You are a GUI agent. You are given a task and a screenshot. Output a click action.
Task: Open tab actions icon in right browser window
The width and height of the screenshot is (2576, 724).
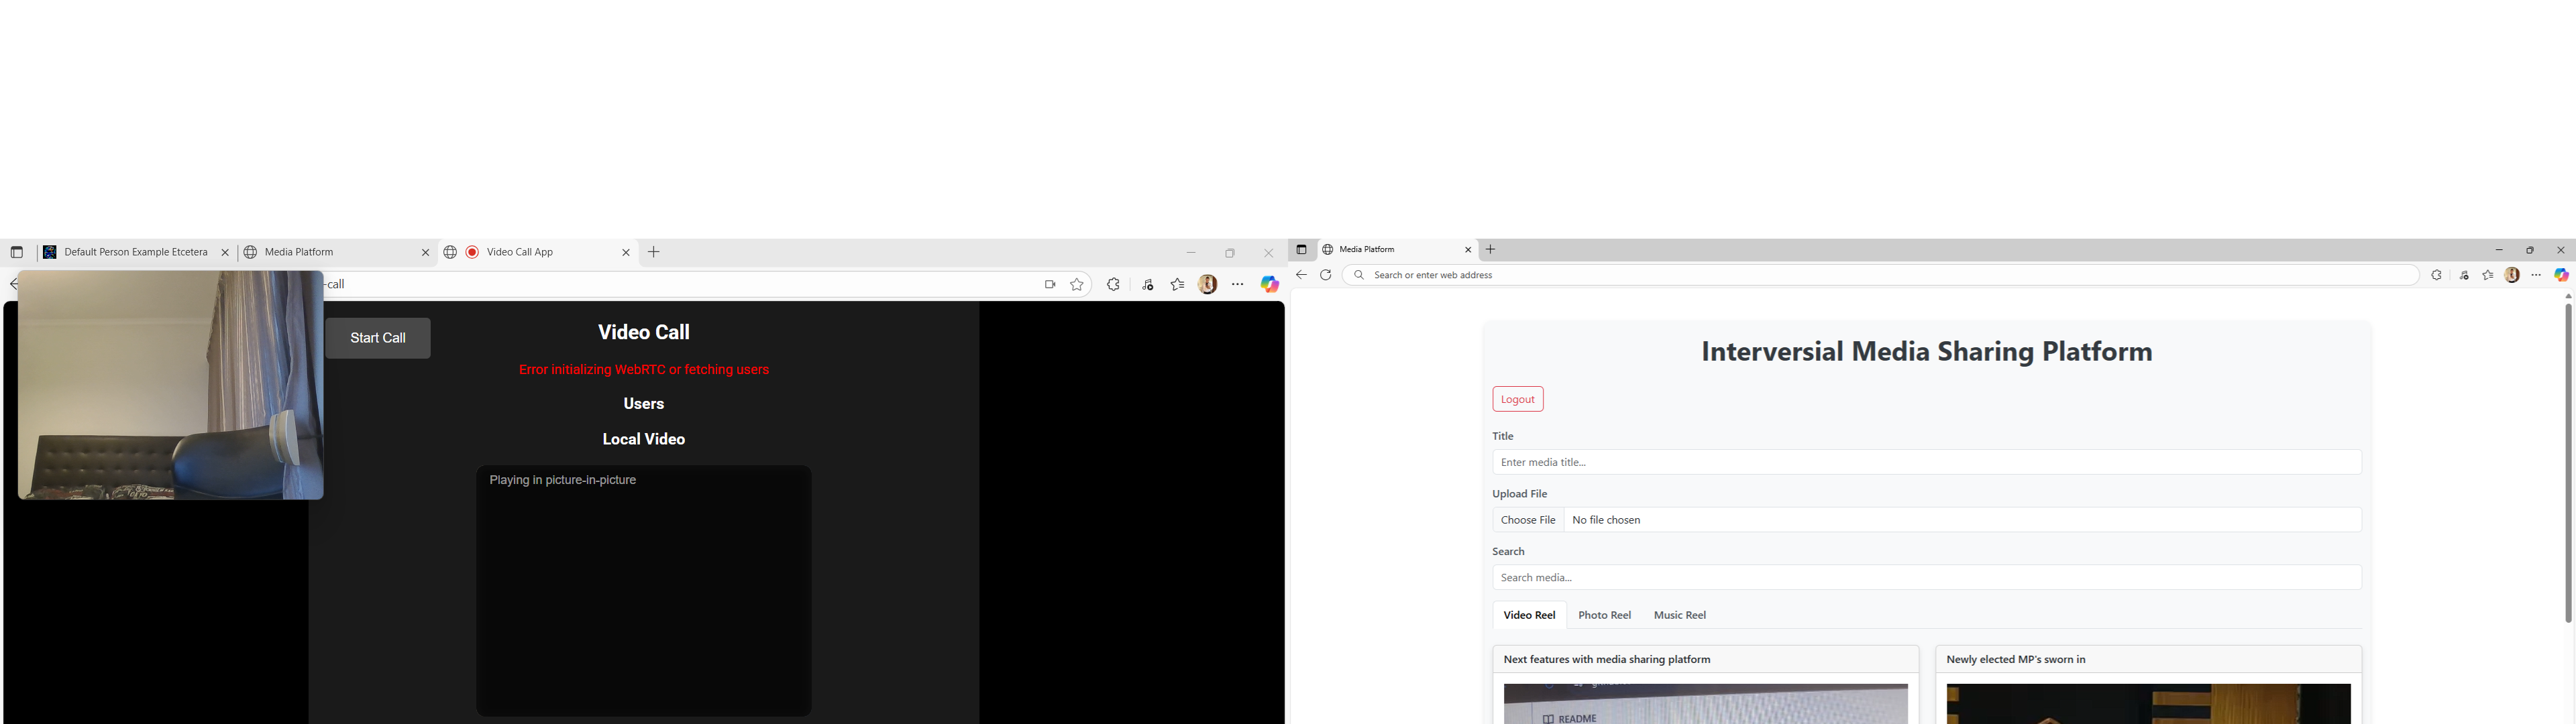click(x=1301, y=250)
